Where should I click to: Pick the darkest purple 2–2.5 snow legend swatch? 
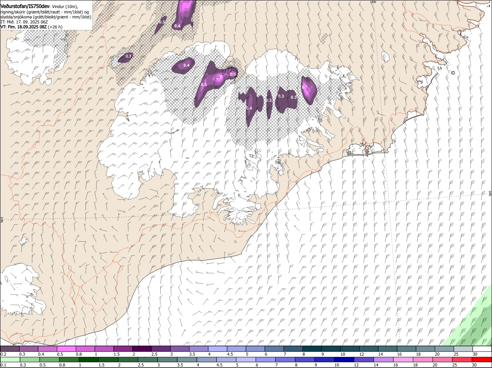pos(142,349)
